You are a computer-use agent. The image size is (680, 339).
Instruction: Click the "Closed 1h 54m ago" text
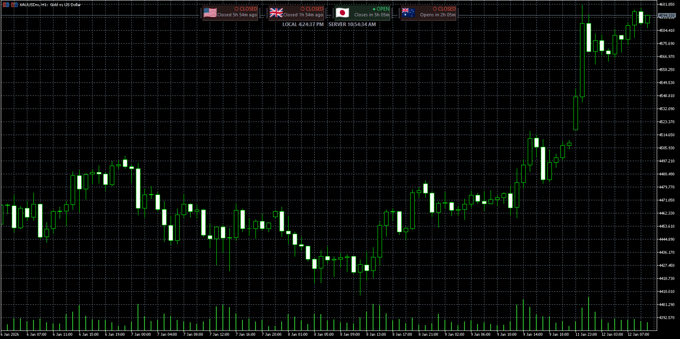(303, 15)
